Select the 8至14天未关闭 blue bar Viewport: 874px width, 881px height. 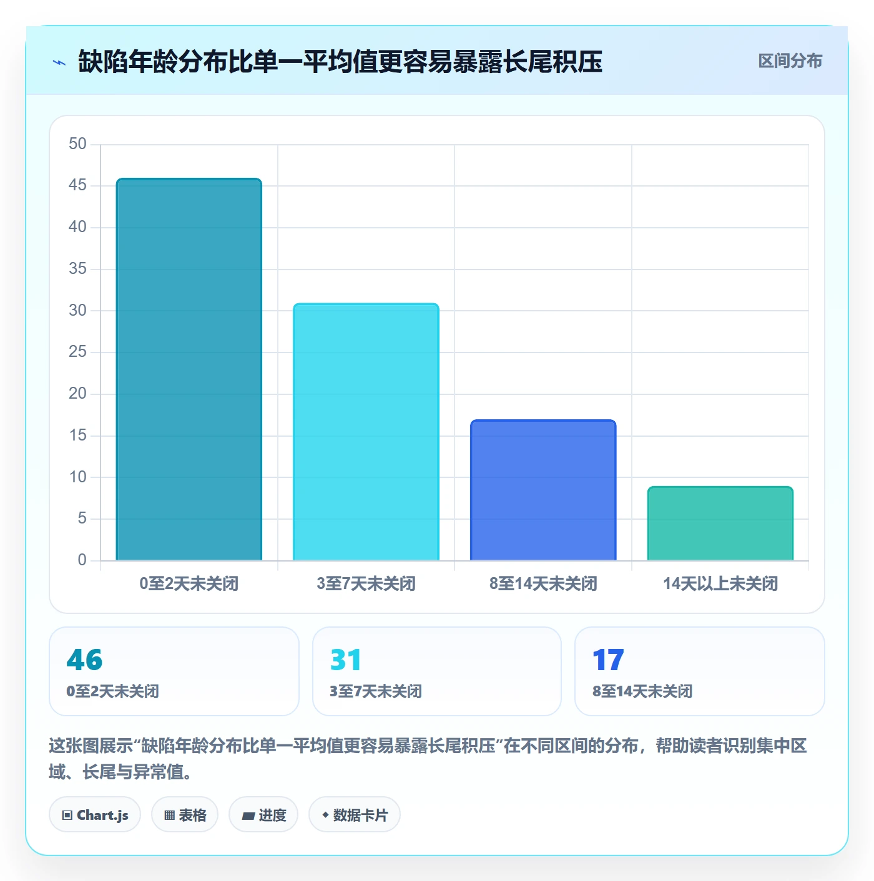[x=543, y=490]
